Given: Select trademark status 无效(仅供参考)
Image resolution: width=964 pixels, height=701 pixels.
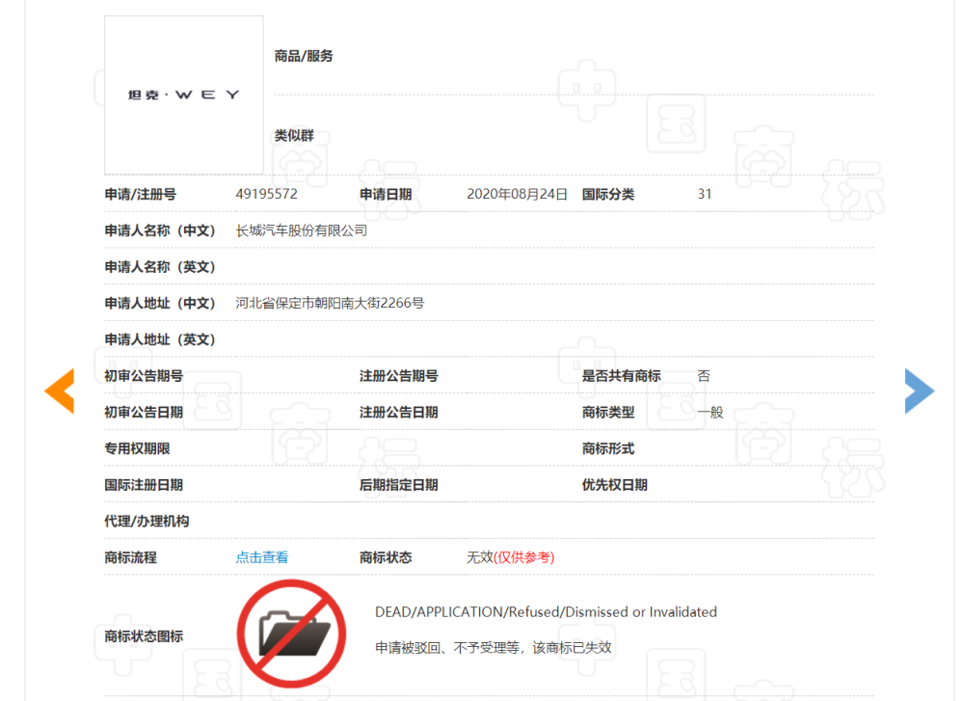Looking at the screenshot, I should pos(511,557).
